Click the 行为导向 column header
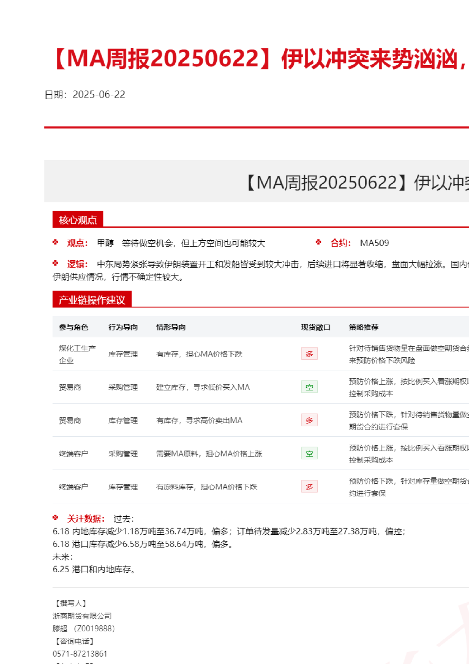This screenshot has width=469, height=664. tap(123, 327)
